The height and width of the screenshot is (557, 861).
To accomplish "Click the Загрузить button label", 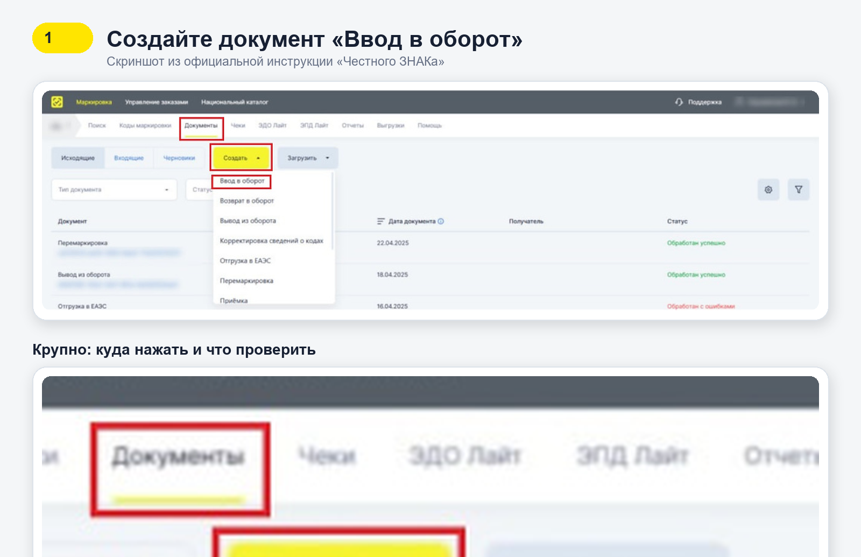I will [302, 158].
